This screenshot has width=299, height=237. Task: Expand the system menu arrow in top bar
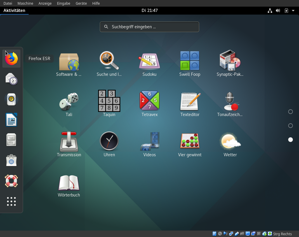(x=293, y=10)
